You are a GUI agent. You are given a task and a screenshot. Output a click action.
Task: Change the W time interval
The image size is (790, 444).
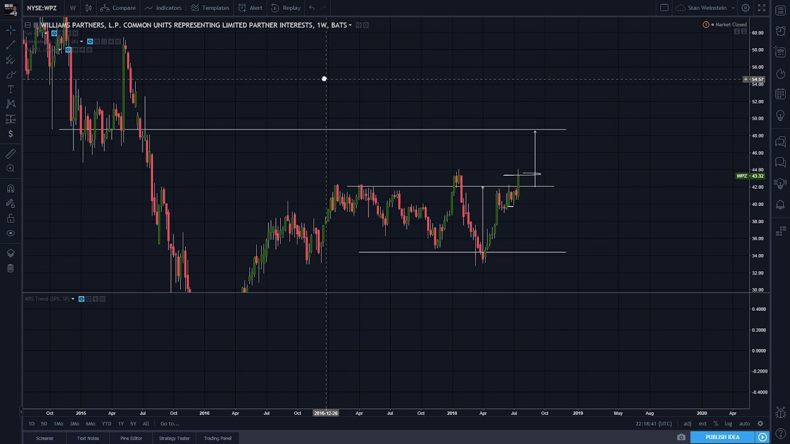point(73,8)
